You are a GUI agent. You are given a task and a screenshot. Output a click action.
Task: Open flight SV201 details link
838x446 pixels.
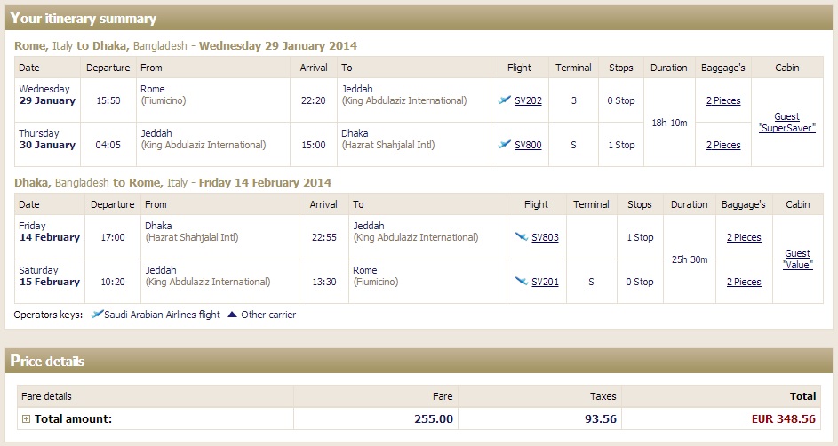click(x=545, y=282)
